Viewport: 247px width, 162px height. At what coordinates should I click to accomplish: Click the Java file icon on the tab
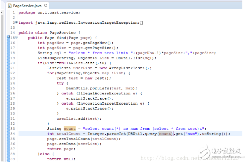point(10,6)
